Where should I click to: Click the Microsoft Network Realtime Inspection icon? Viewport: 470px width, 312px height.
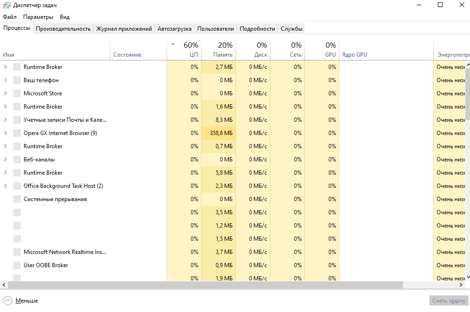coord(17,252)
